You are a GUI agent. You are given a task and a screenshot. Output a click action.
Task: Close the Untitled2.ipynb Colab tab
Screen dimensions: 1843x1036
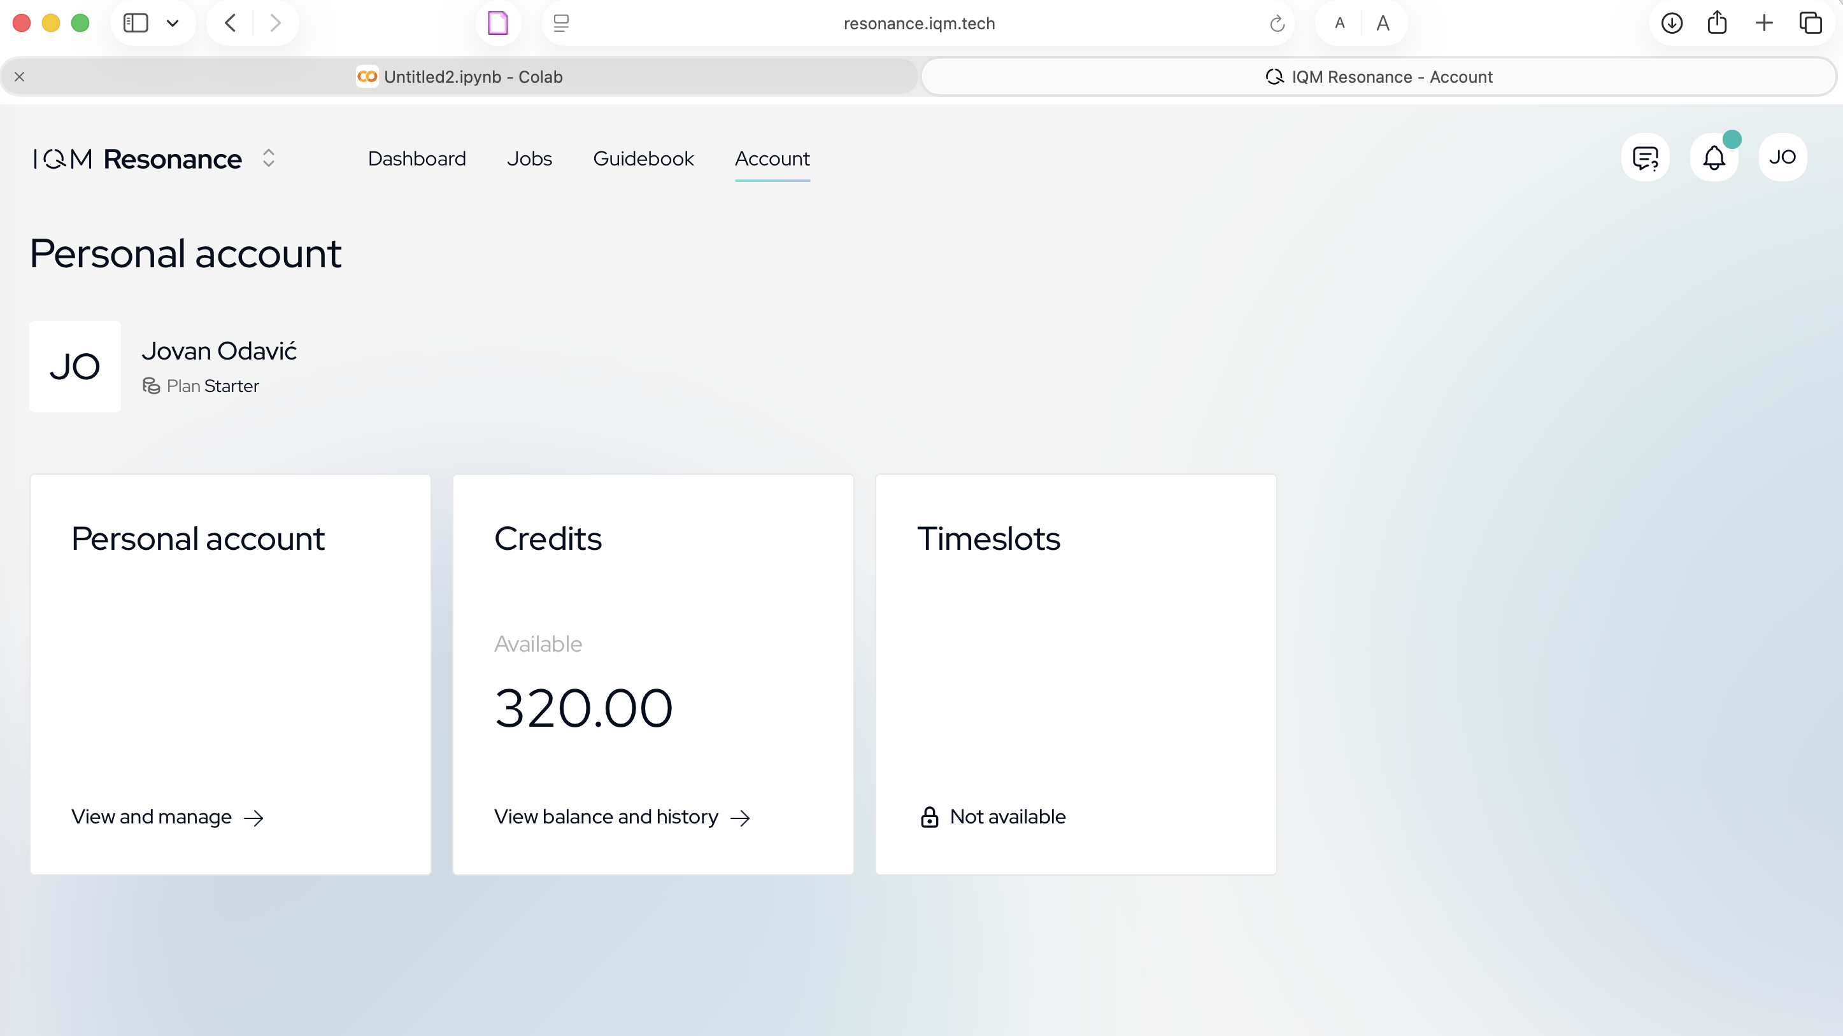pyautogui.click(x=19, y=76)
